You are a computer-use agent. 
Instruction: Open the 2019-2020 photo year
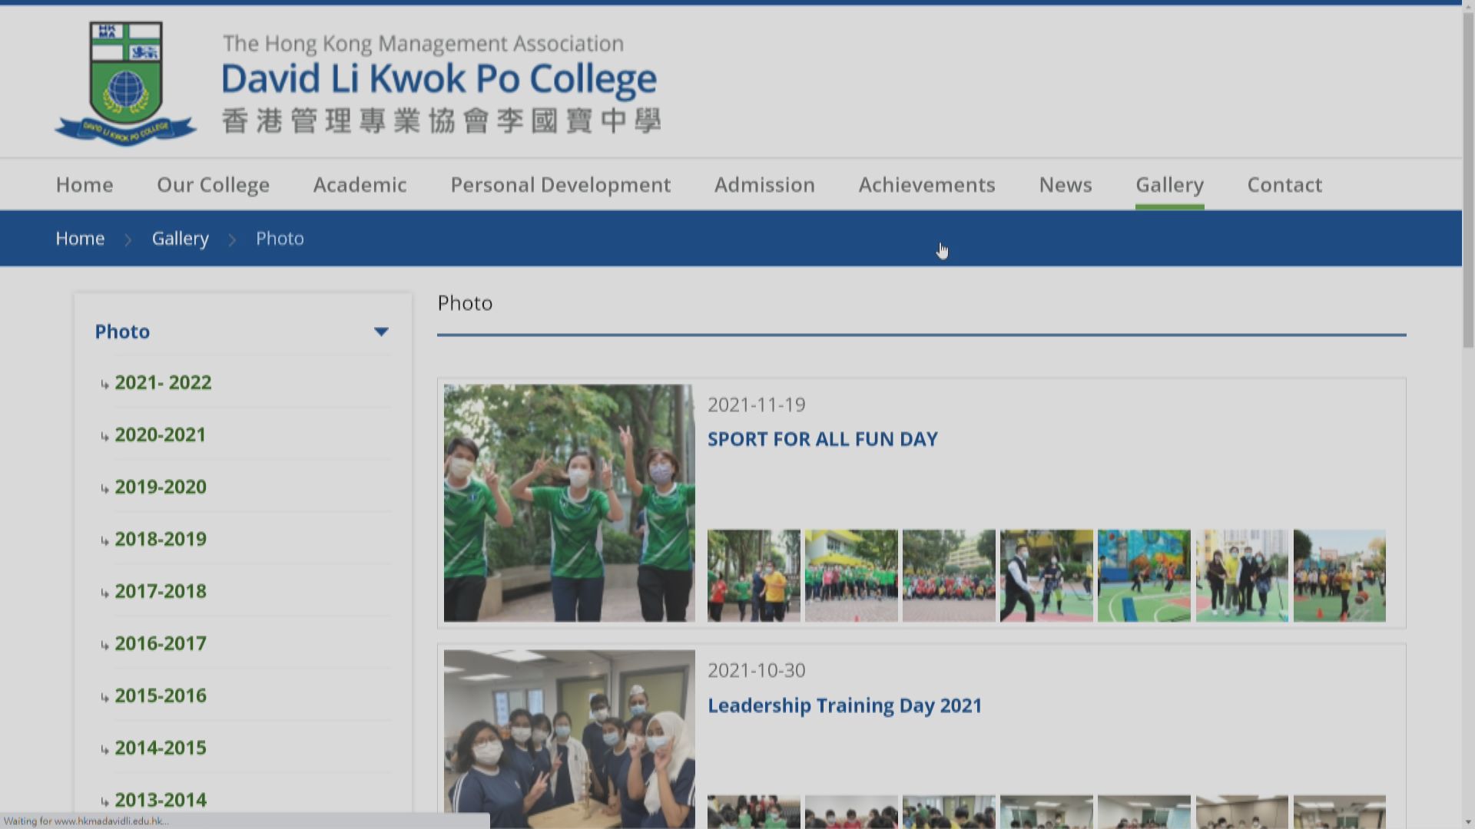tap(161, 487)
